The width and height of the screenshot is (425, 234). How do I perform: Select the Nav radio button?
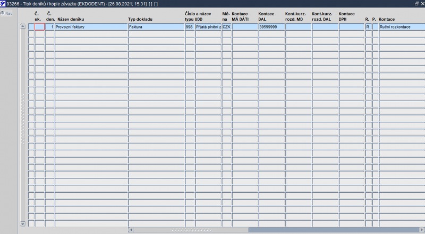click(x=3, y=13)
